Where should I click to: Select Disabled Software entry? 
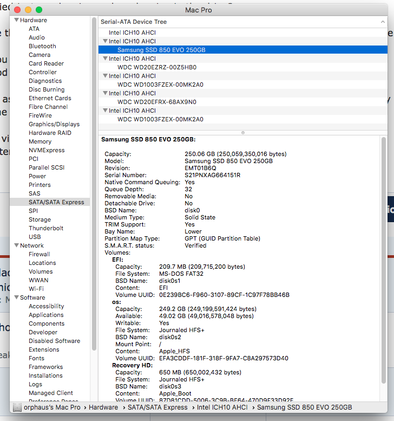click(x=55, y=341)
